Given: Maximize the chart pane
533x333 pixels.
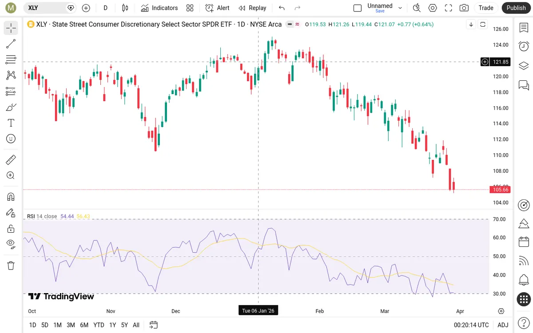Looking at the screenshot, I should point(483,24).
